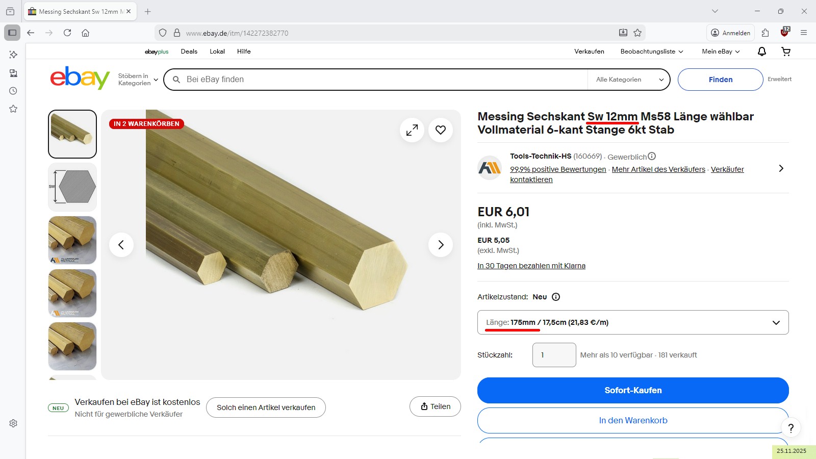Click the Sofort-Kaufen button
The width and height of the screenshot is (816, 459).
pos(633,390)
